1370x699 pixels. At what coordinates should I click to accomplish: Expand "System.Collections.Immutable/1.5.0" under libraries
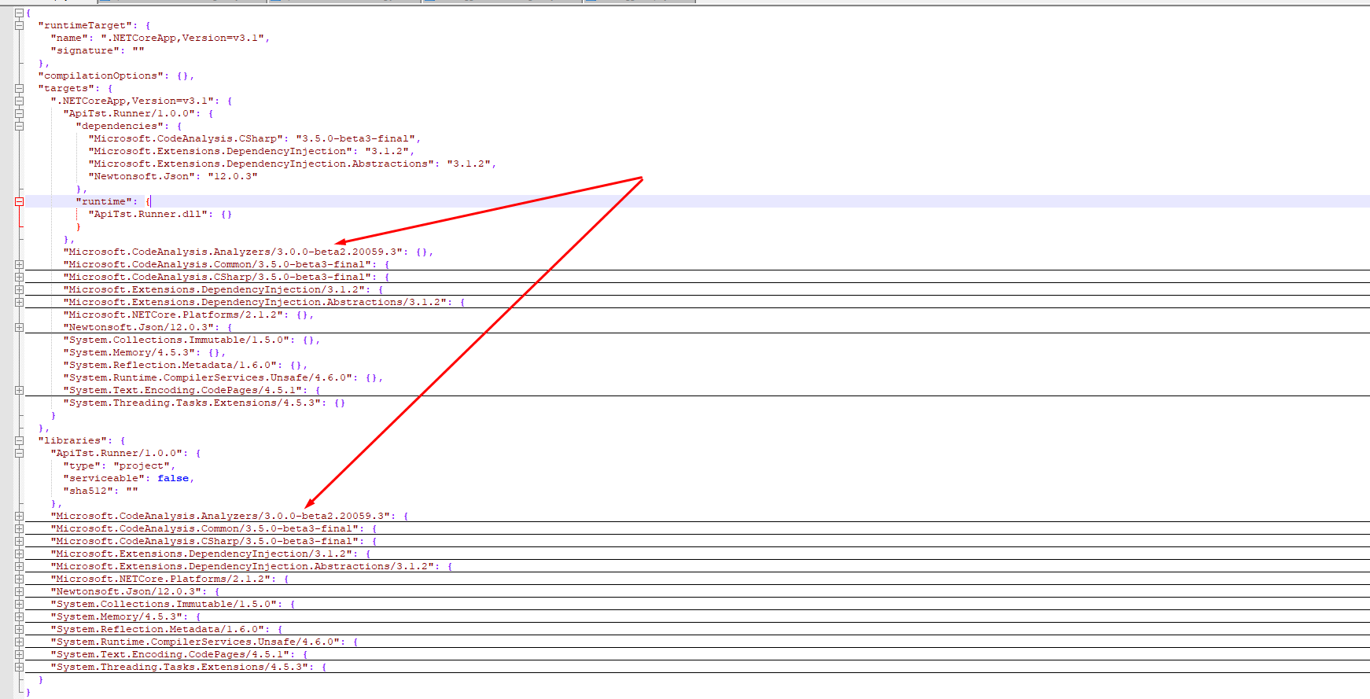click(19, 604)
